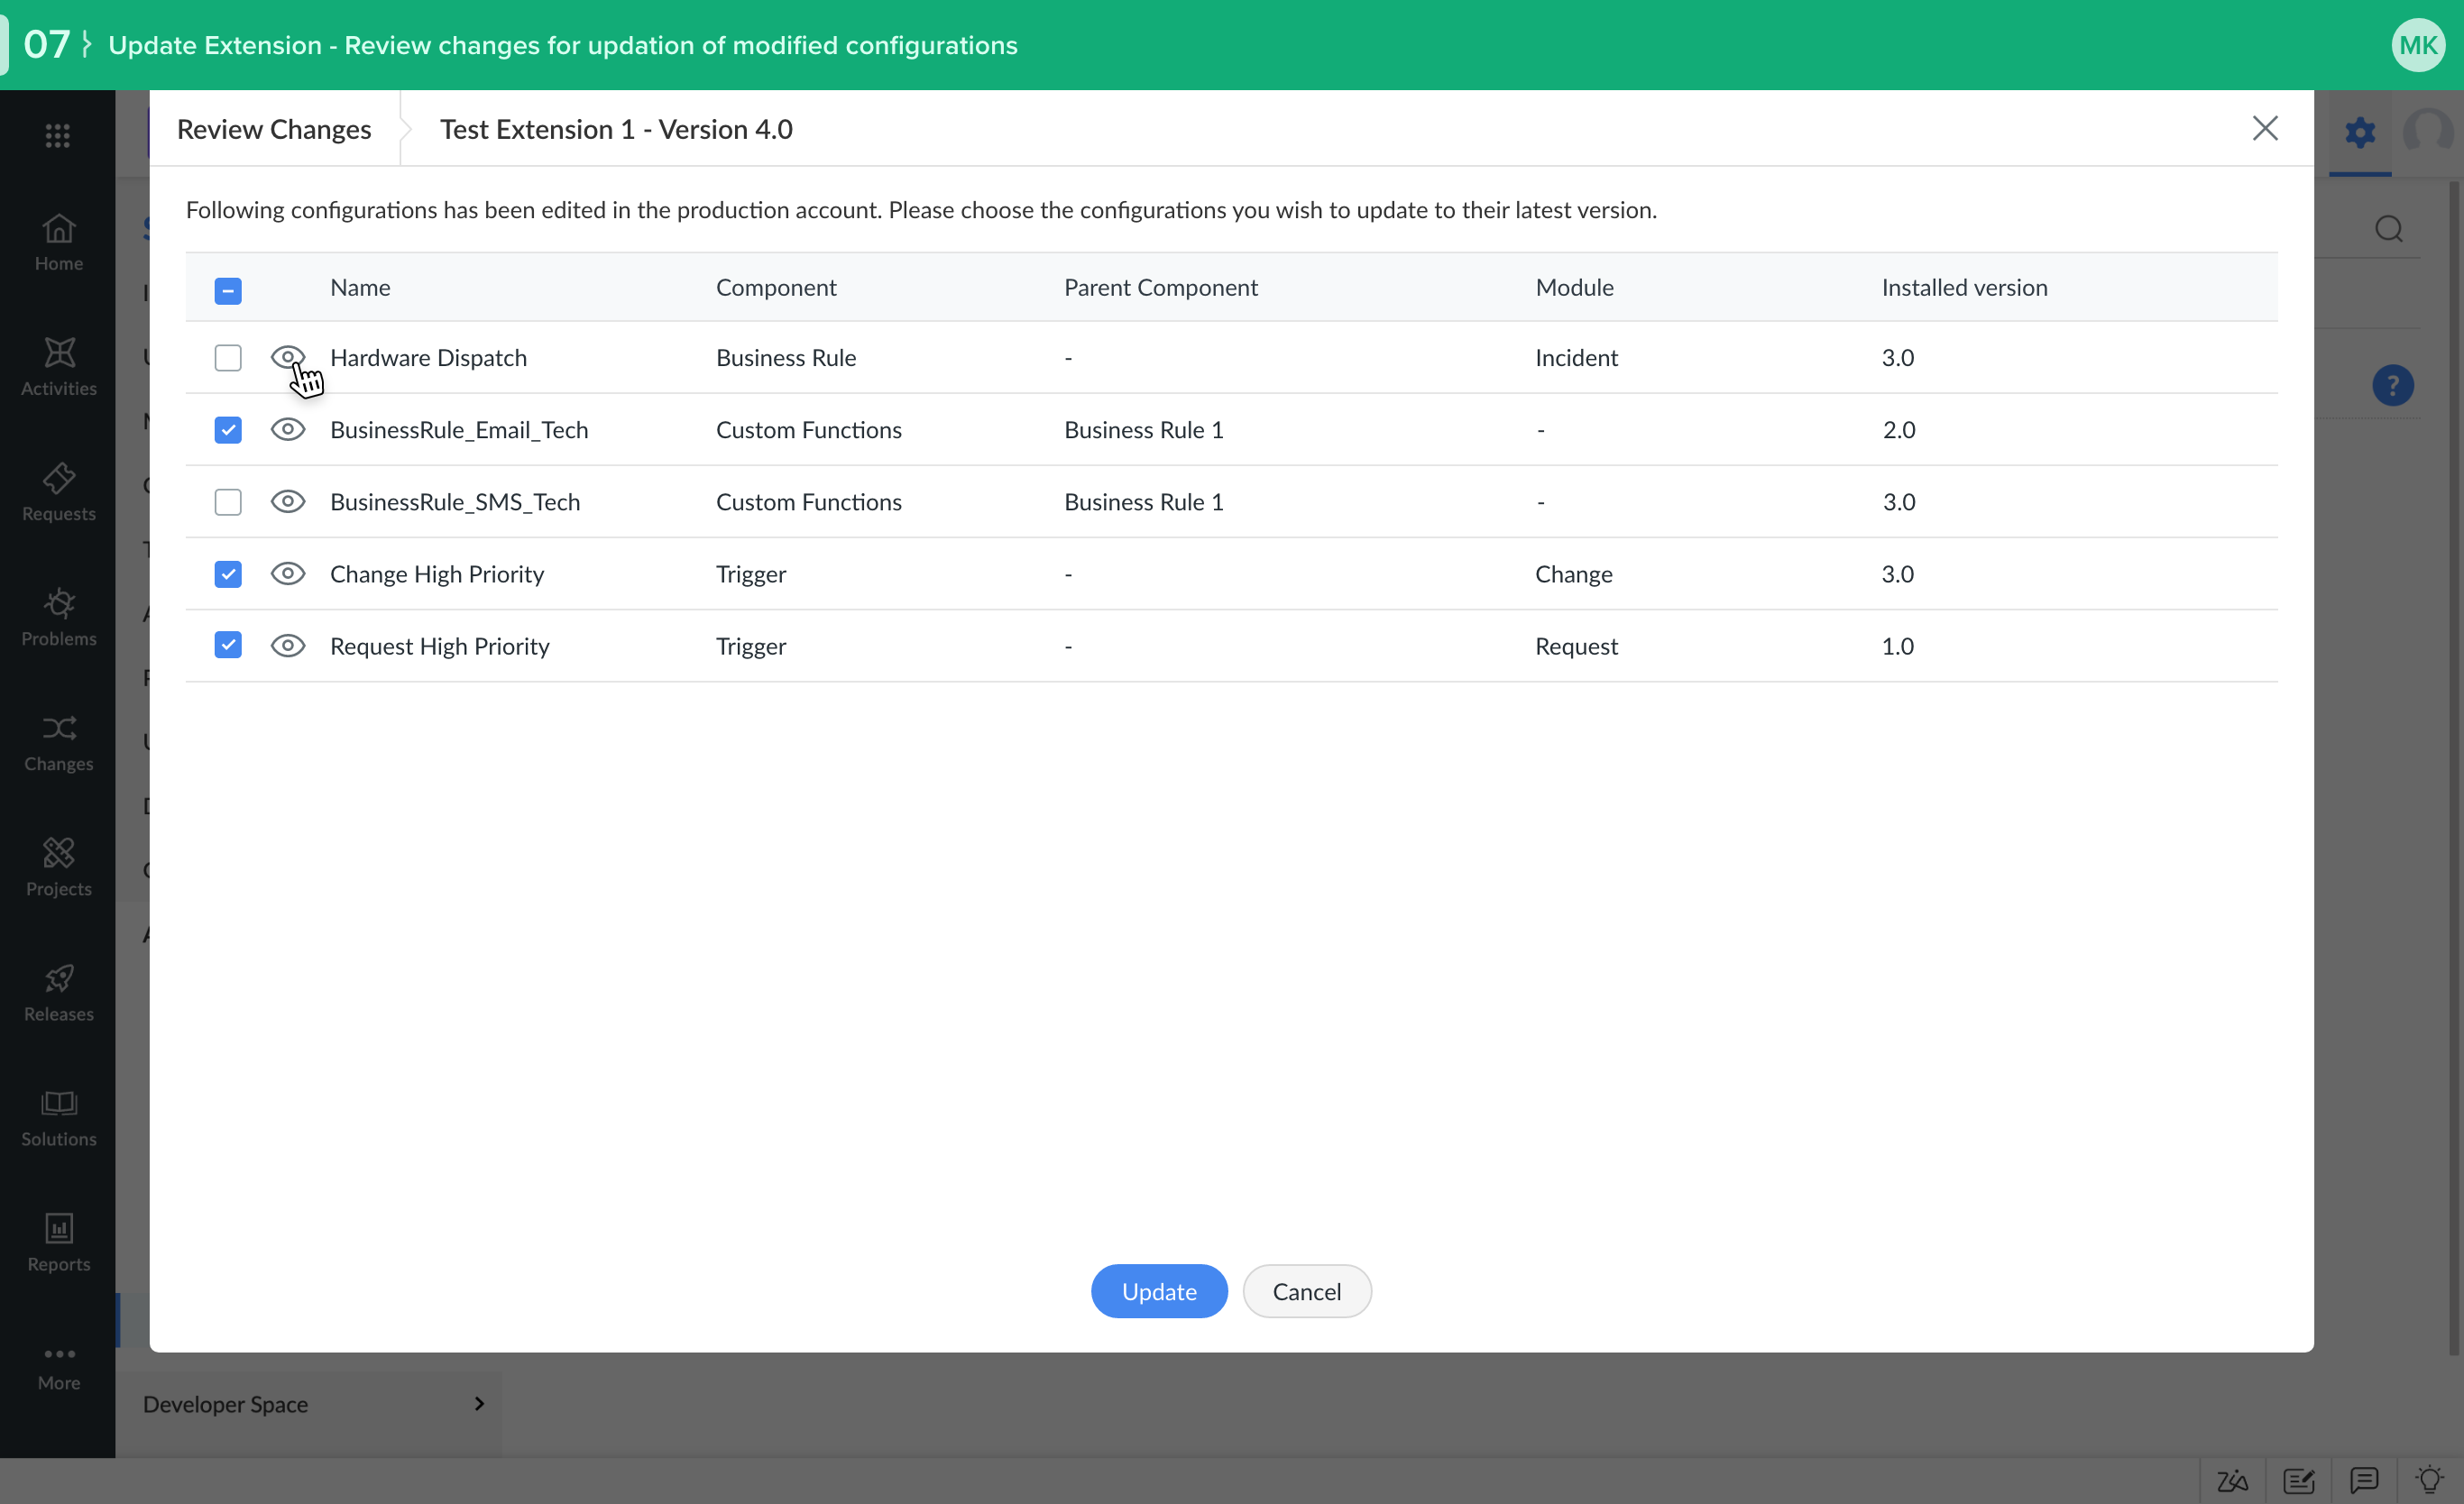
Task: Preview Request High Priority with eye icon
Action: [287, 645]
